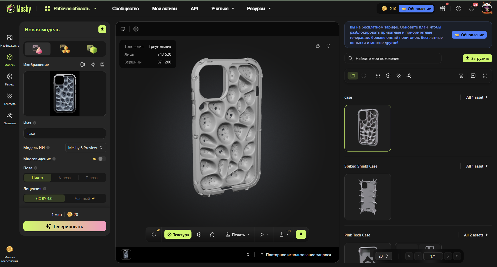The image size is (497, 267).
Task: Click the first icon left of the lightbulb
Action: click(83, 64)
